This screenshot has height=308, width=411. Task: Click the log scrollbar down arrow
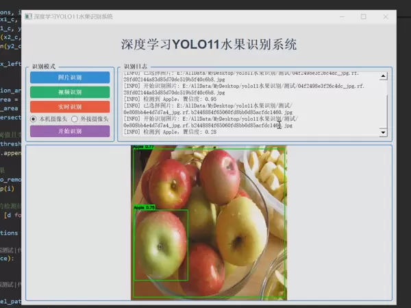pos(384,132)
